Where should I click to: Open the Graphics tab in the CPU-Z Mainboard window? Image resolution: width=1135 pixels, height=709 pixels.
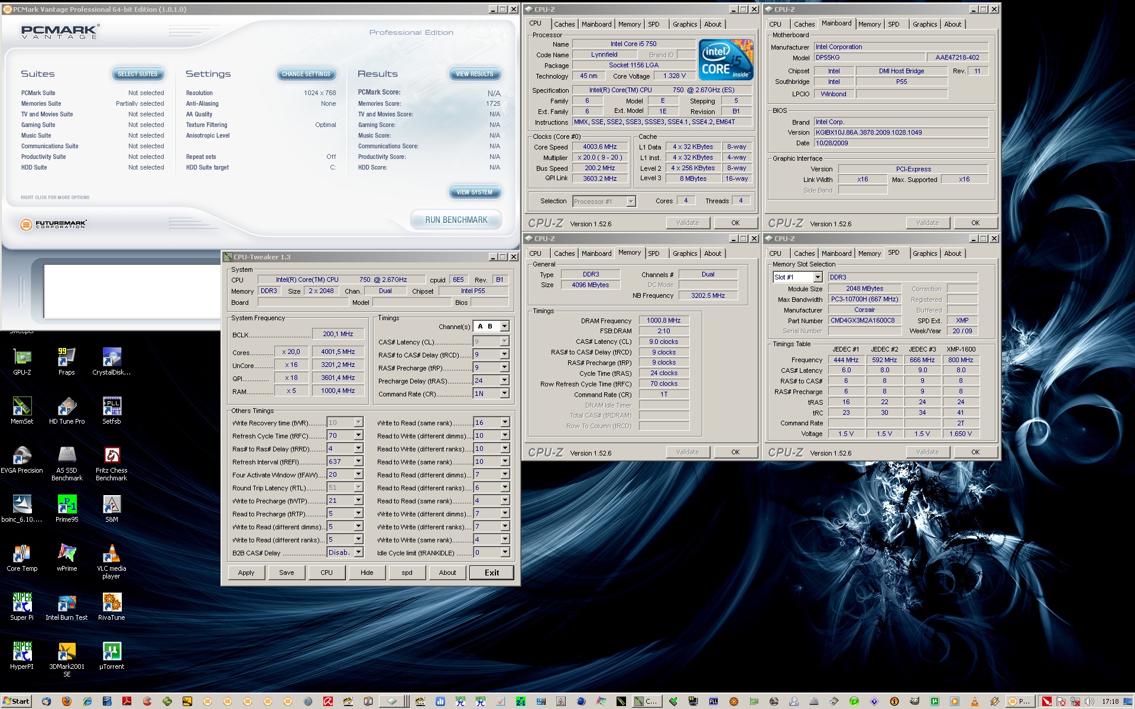pyautogui.click(x=924, y=24)
